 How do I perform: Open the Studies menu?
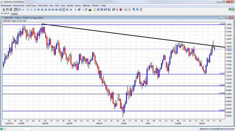[x=70, y=5]
